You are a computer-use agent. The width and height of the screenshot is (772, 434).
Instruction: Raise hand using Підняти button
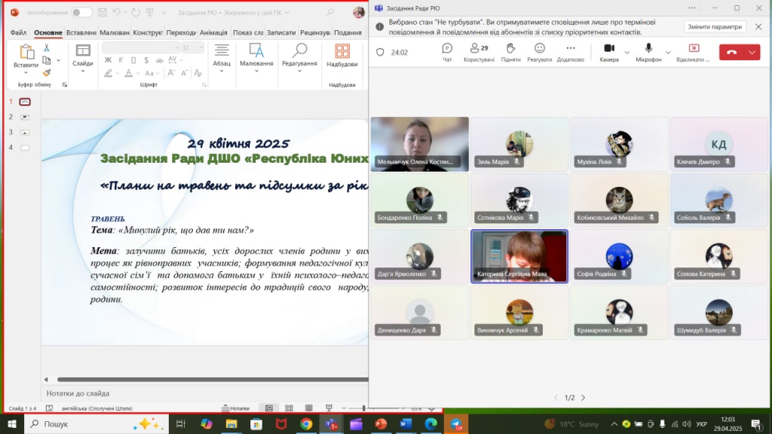coord(510,51)
